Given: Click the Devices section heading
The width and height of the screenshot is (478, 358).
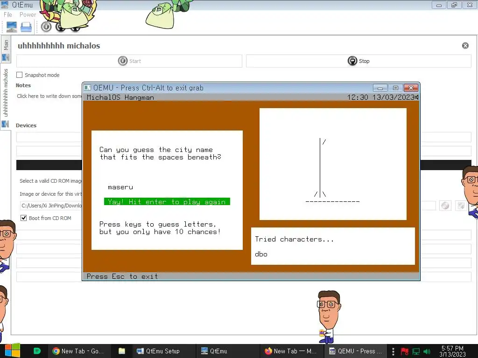Looking at the screenshot, I should [26, 125].
